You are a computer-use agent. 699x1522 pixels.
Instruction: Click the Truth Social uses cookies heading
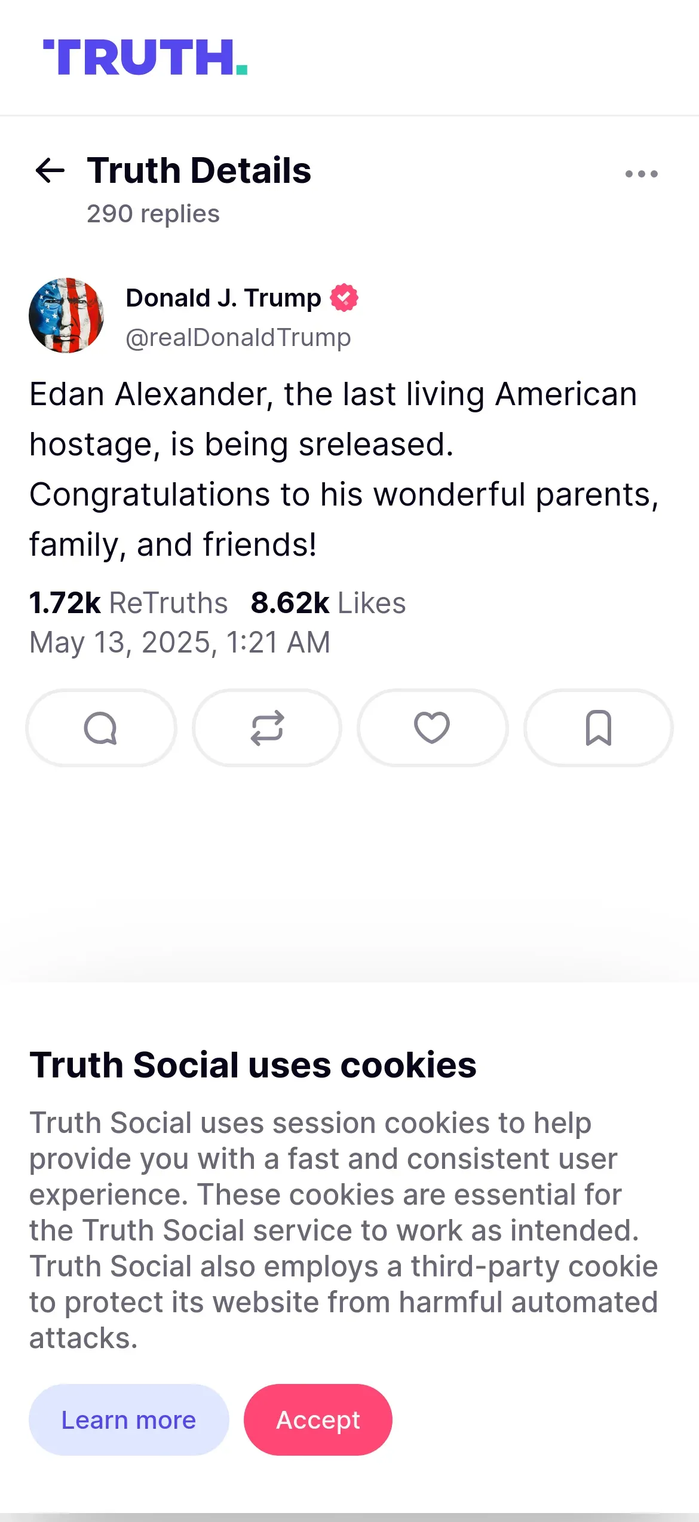pyautogui.click(x=253, y=1065)
